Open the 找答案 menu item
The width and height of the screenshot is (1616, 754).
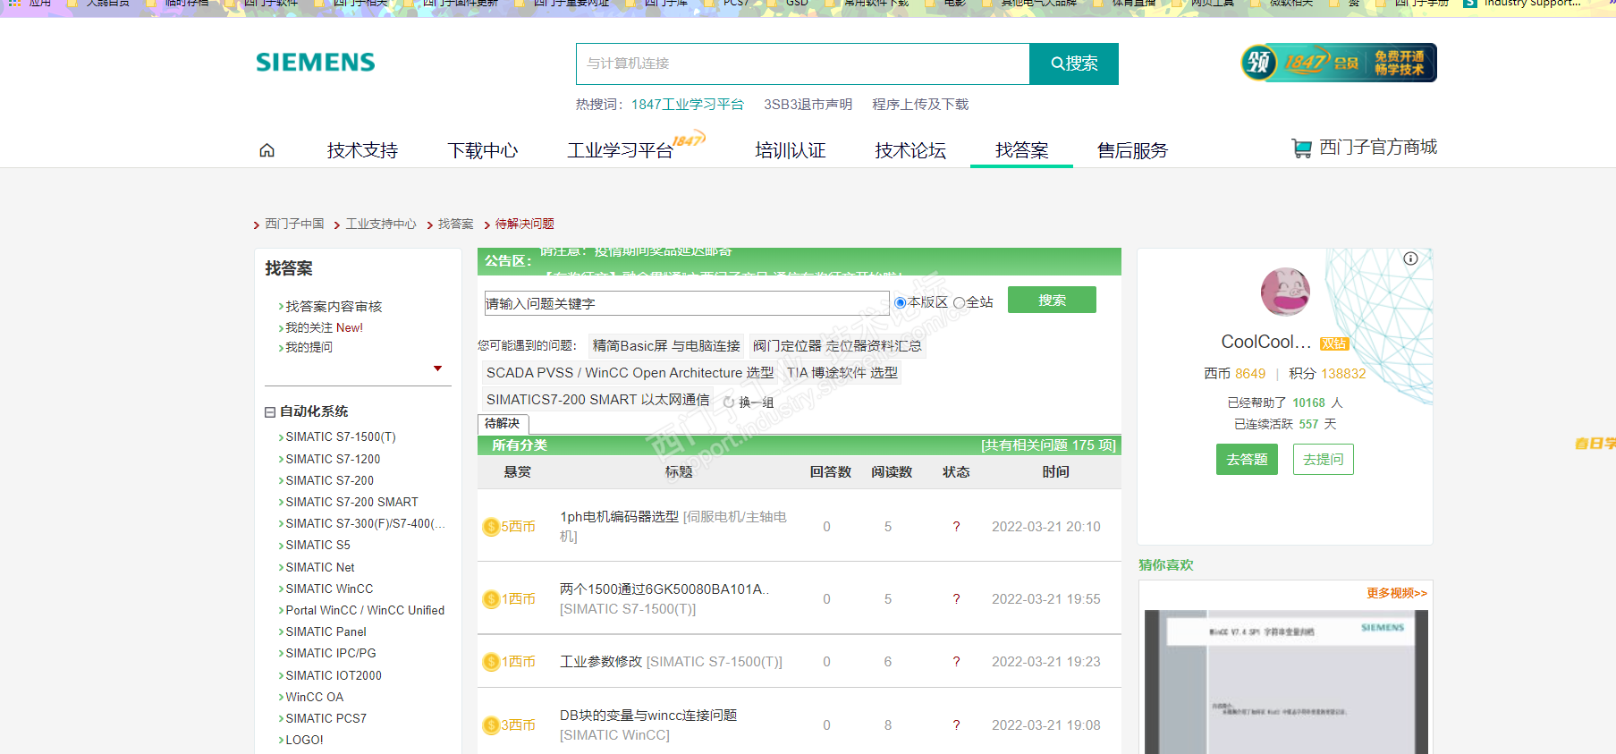tap(1021, 150)
